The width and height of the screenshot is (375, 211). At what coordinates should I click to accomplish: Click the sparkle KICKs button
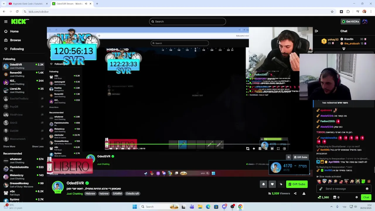(281, 184)
